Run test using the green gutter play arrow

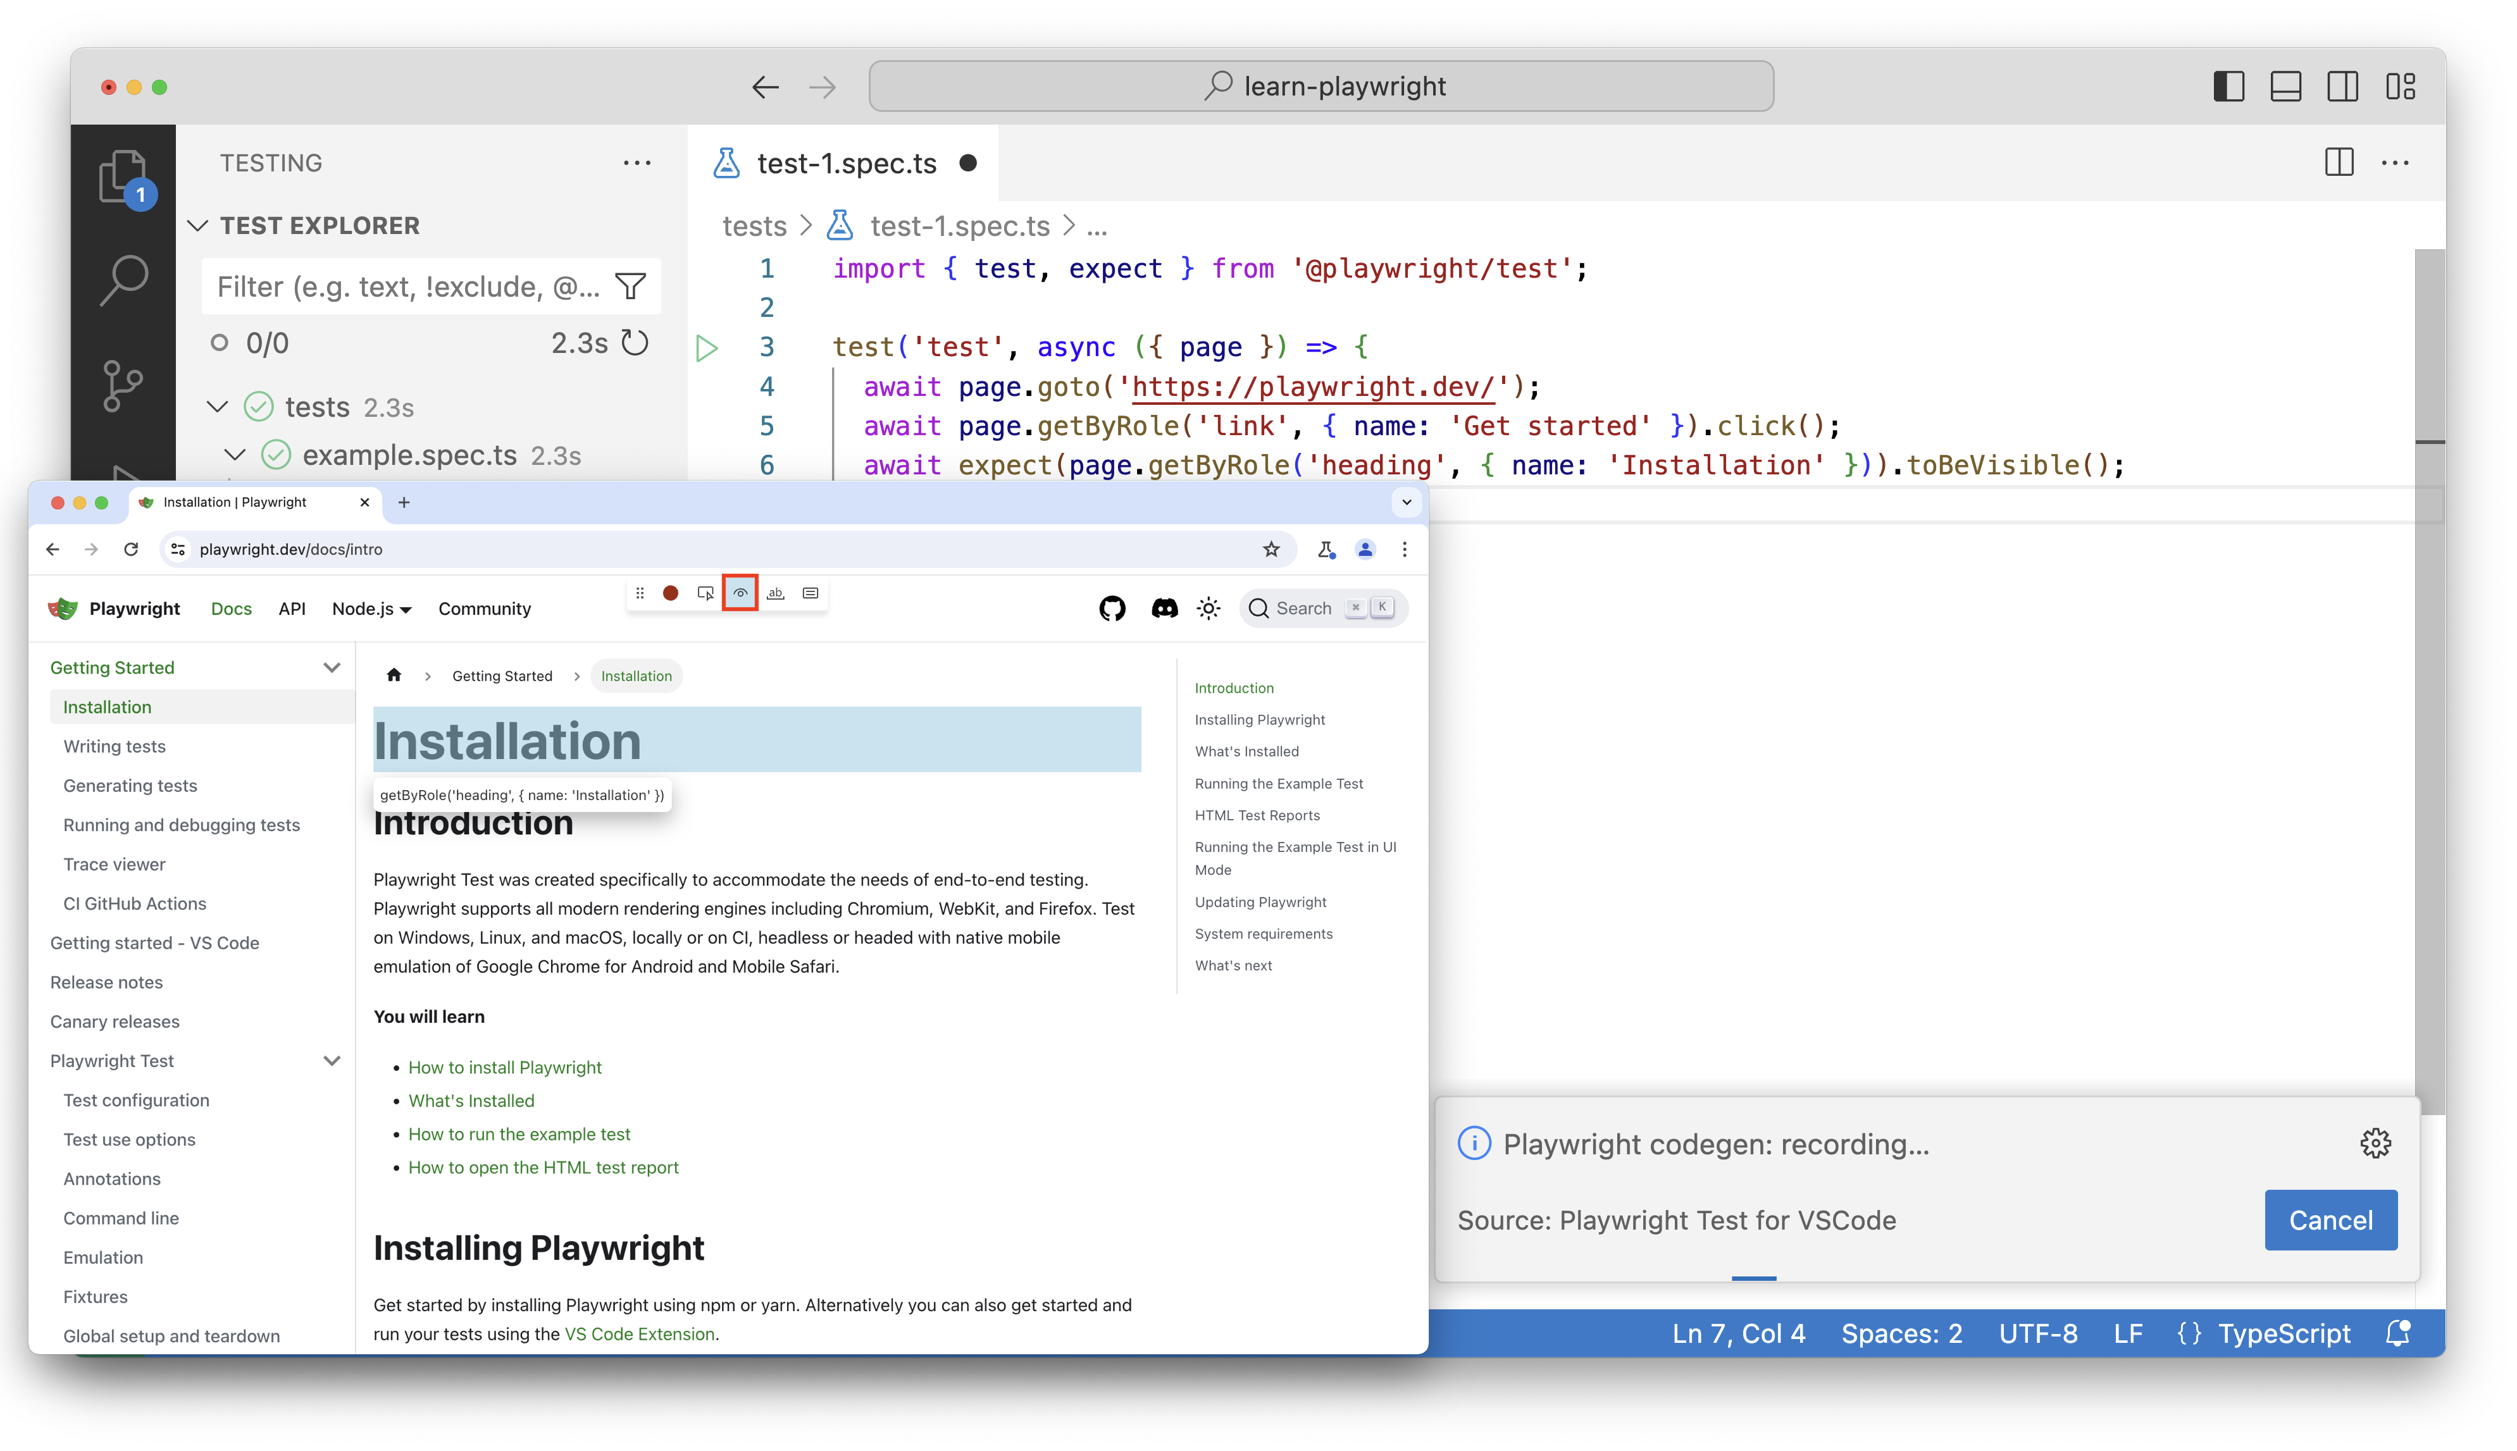[707, 348]
